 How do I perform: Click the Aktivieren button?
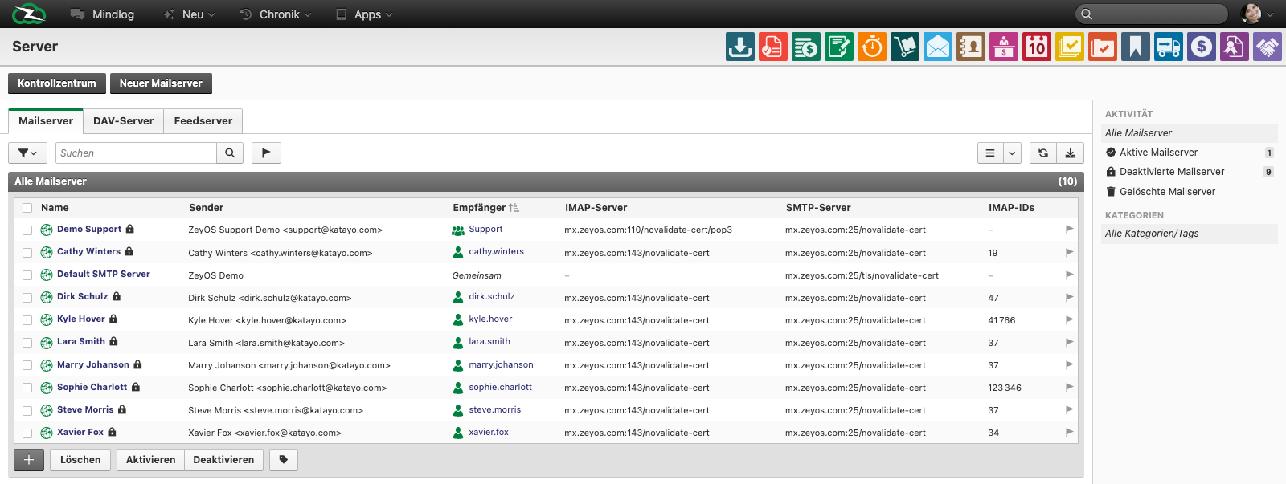150,460
